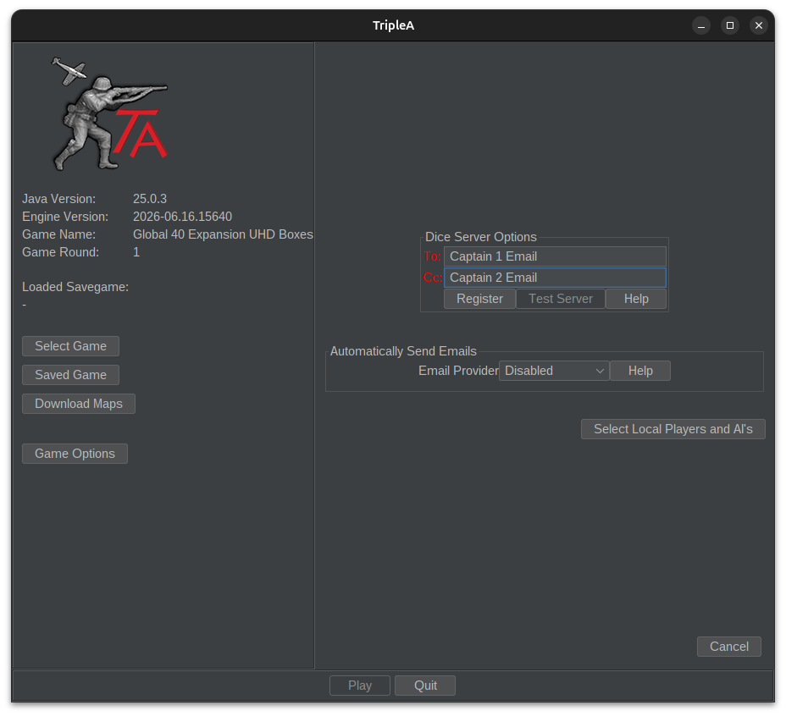The image size is (786, 716).
Task: Click the engine version '2026-06.16.15640'
Action: pyautogui.click(x=182, y=217)
